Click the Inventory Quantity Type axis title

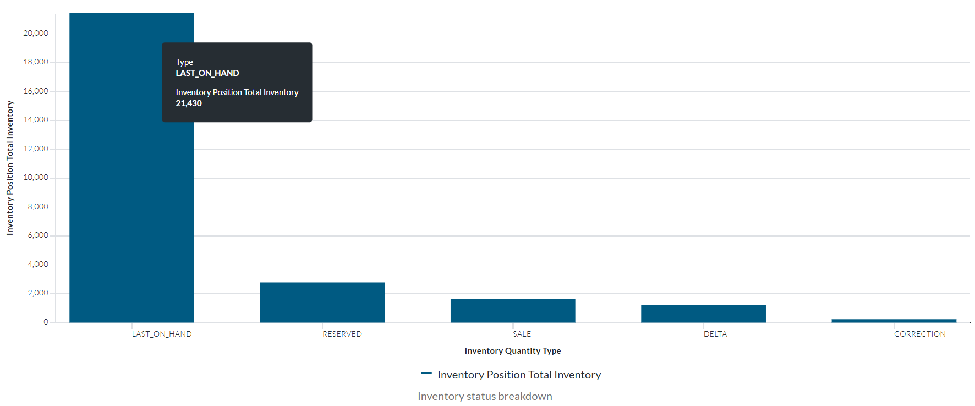512,351
